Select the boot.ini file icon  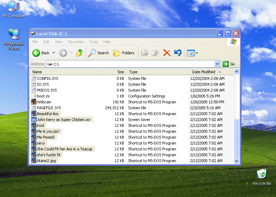coord(34,96)
